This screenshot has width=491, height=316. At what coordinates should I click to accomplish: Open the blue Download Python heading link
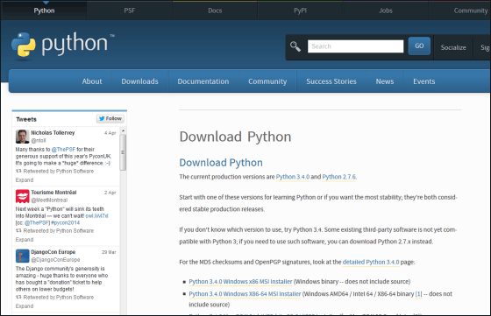click(221, 163)
